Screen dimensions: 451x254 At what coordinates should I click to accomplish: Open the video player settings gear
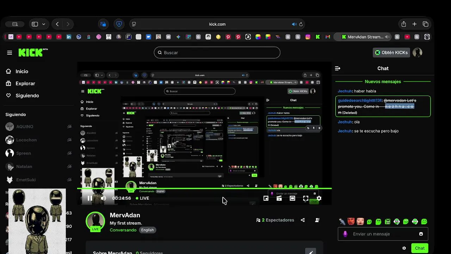[x=319, y=199]
